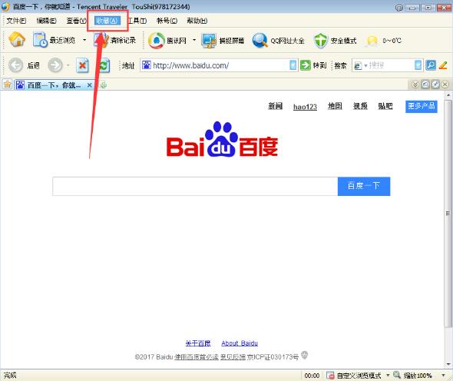
Task: Click the favorites star icon beside tabs
Action: [7, 84]
